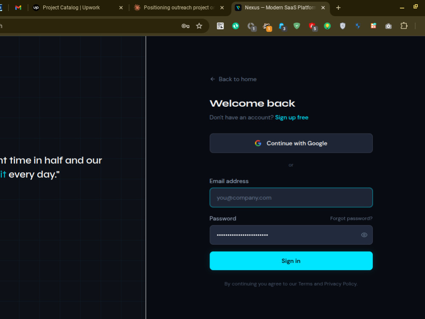Image resolution: width=425 pixels, height=319 pixels.
Task: Restore down the browser window
Action: coord(416,6)
